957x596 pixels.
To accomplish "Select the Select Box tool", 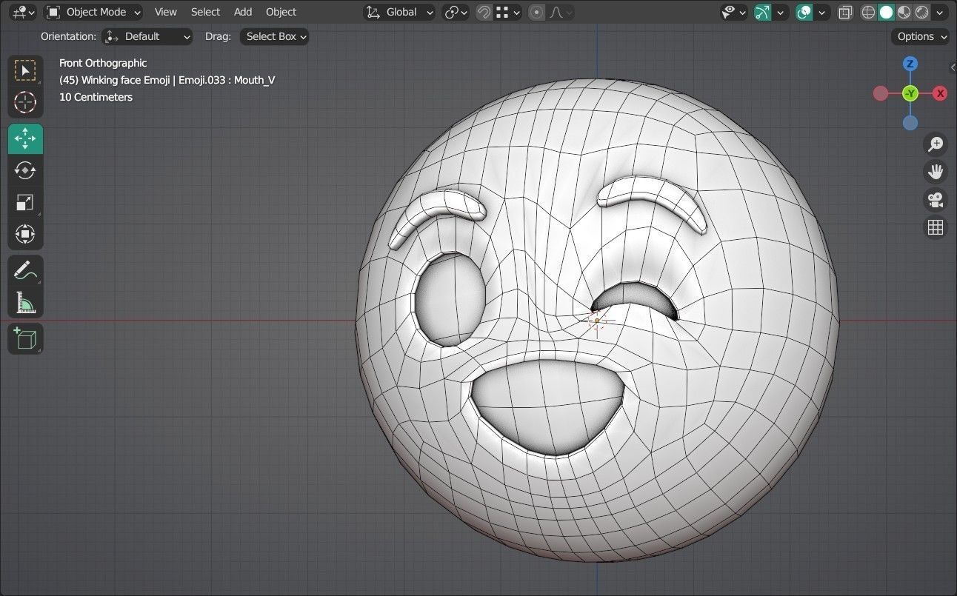I will 25,70.
